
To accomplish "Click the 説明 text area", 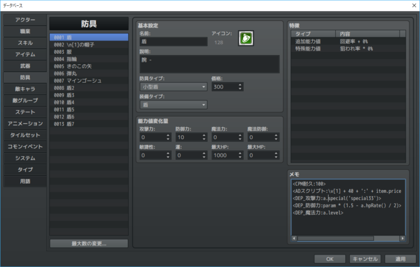I will [209, 64].
